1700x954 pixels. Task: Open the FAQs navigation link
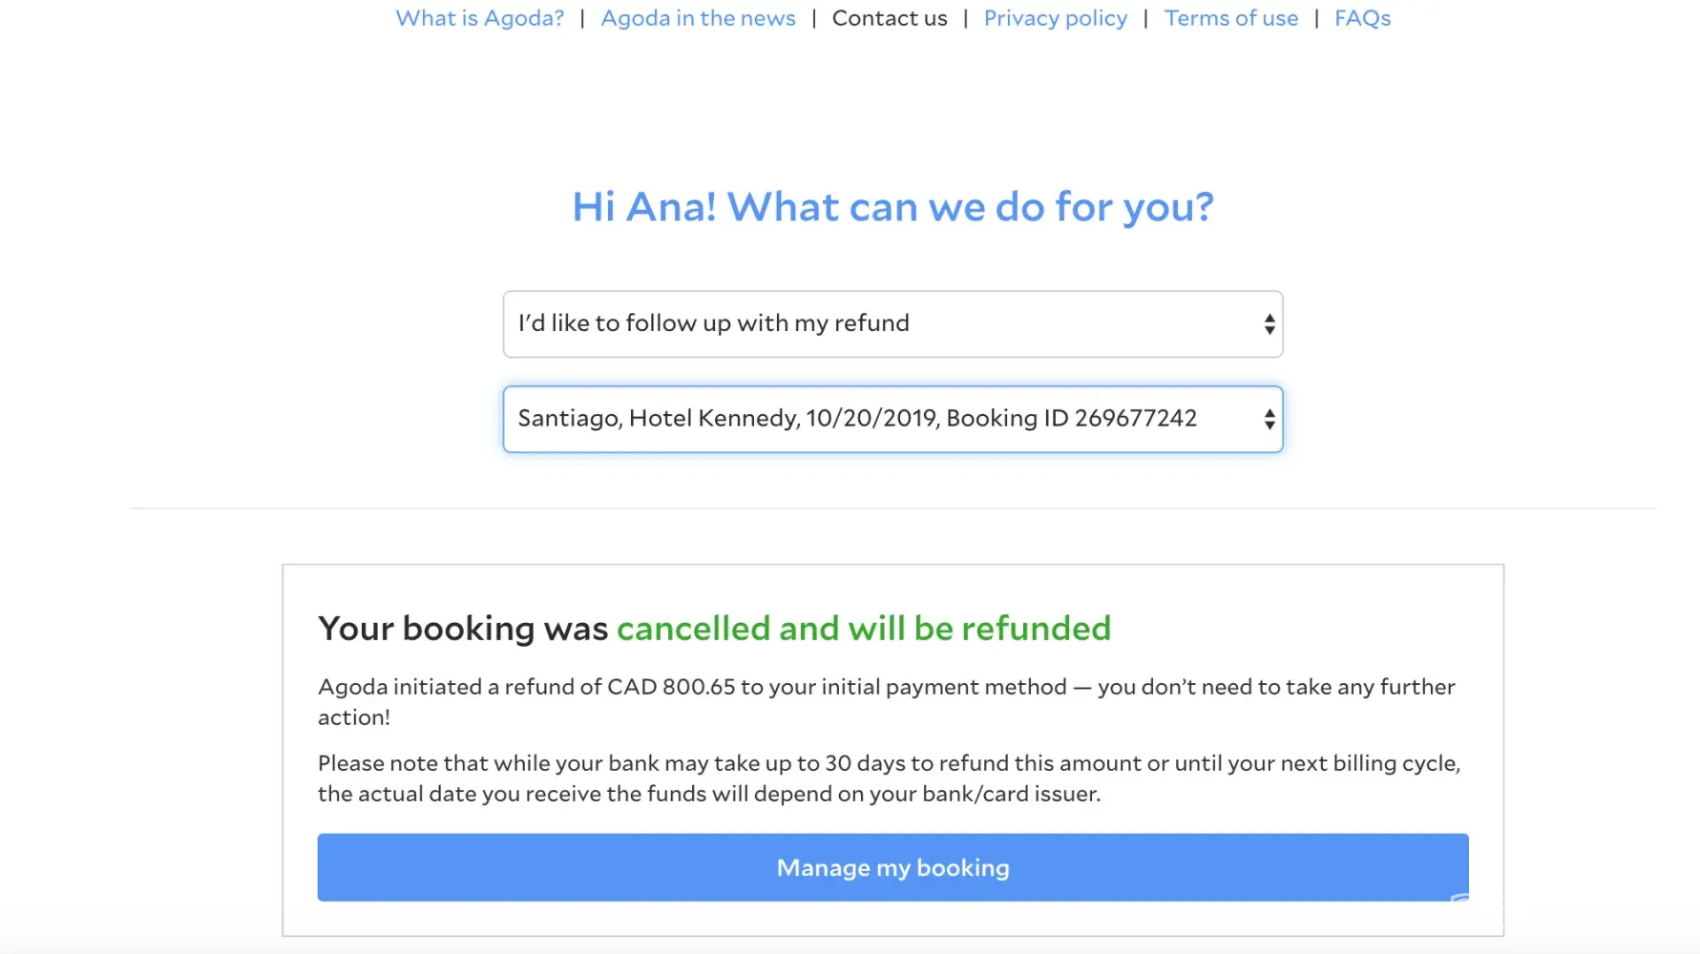[x=1362, y=18]
